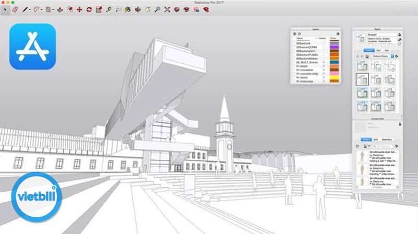
Task: Toggle visibility of 01-concrete-bldg layer
Action: tap(324, 74)
